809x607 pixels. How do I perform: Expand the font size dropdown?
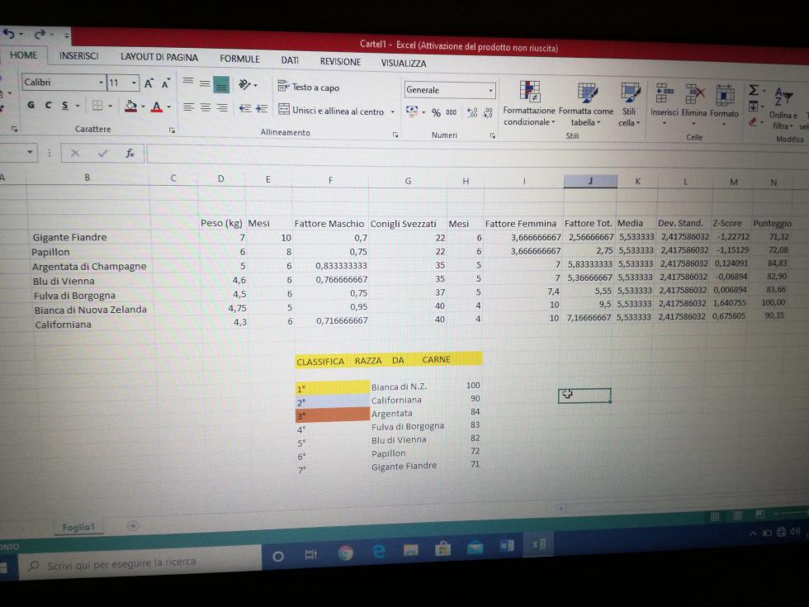(134, 83)
